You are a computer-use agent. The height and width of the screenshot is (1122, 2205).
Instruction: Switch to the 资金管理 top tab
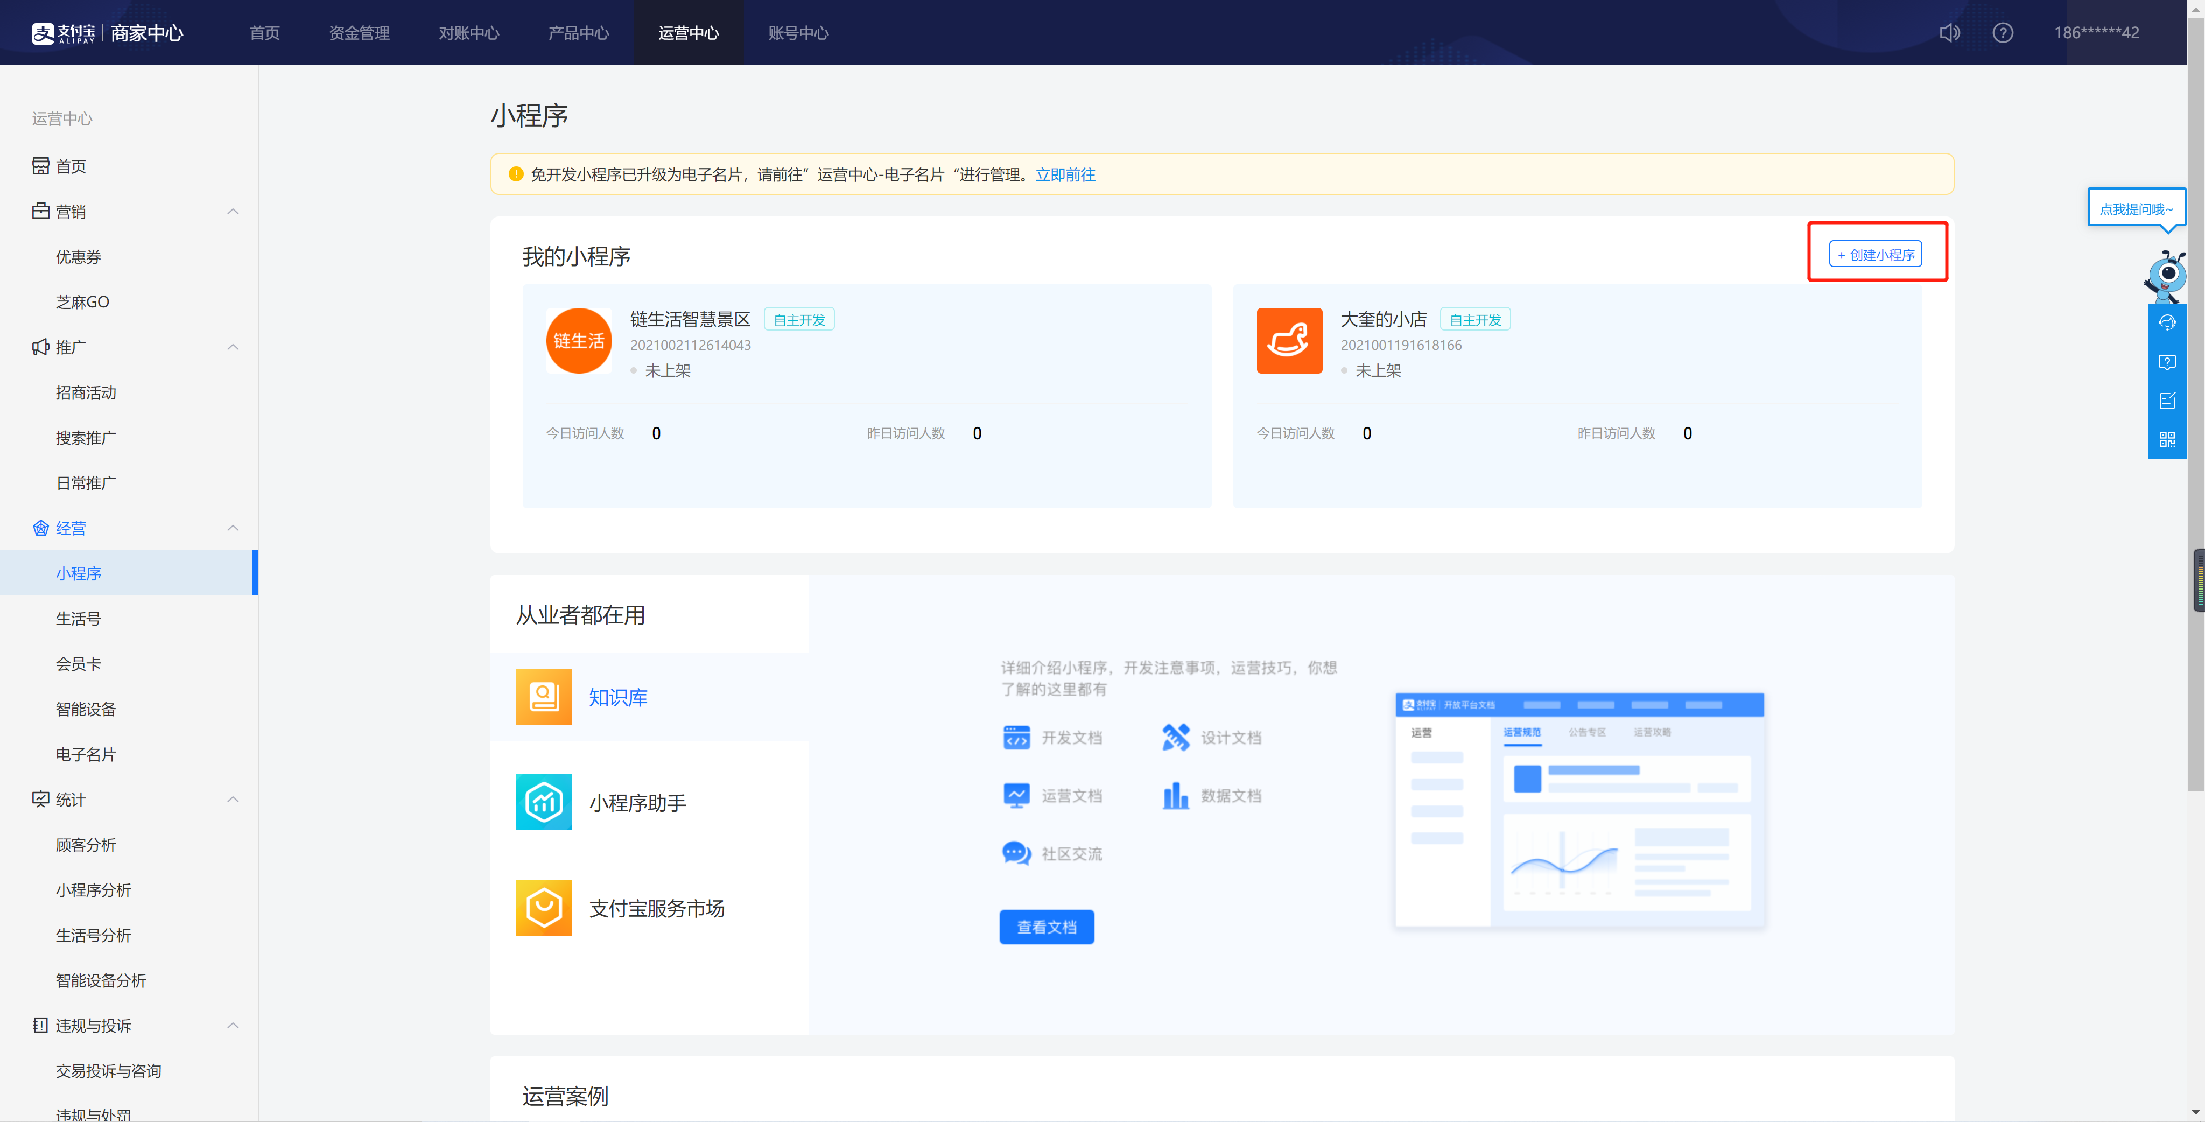[359, 32]
